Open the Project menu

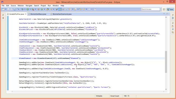43,5
